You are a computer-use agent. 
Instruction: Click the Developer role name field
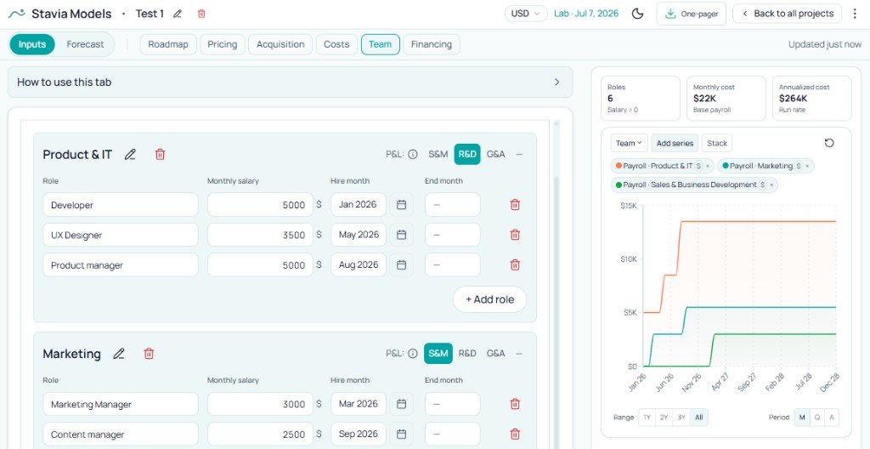121,204
